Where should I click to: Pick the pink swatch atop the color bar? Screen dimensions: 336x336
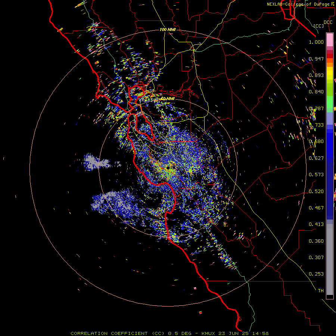pos(330,40)
